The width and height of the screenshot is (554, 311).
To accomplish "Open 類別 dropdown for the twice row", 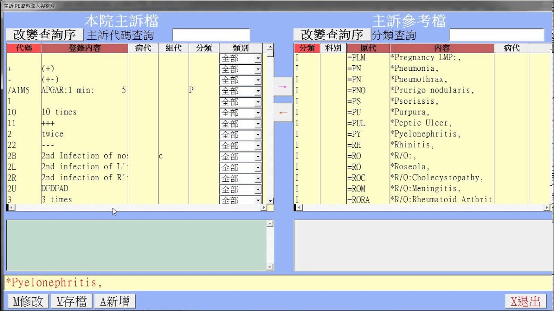I will [x=258, y=135].
